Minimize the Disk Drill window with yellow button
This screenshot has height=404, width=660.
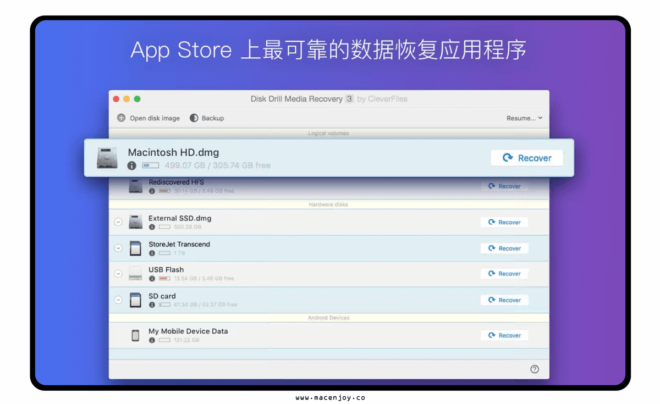coord(127,99)
